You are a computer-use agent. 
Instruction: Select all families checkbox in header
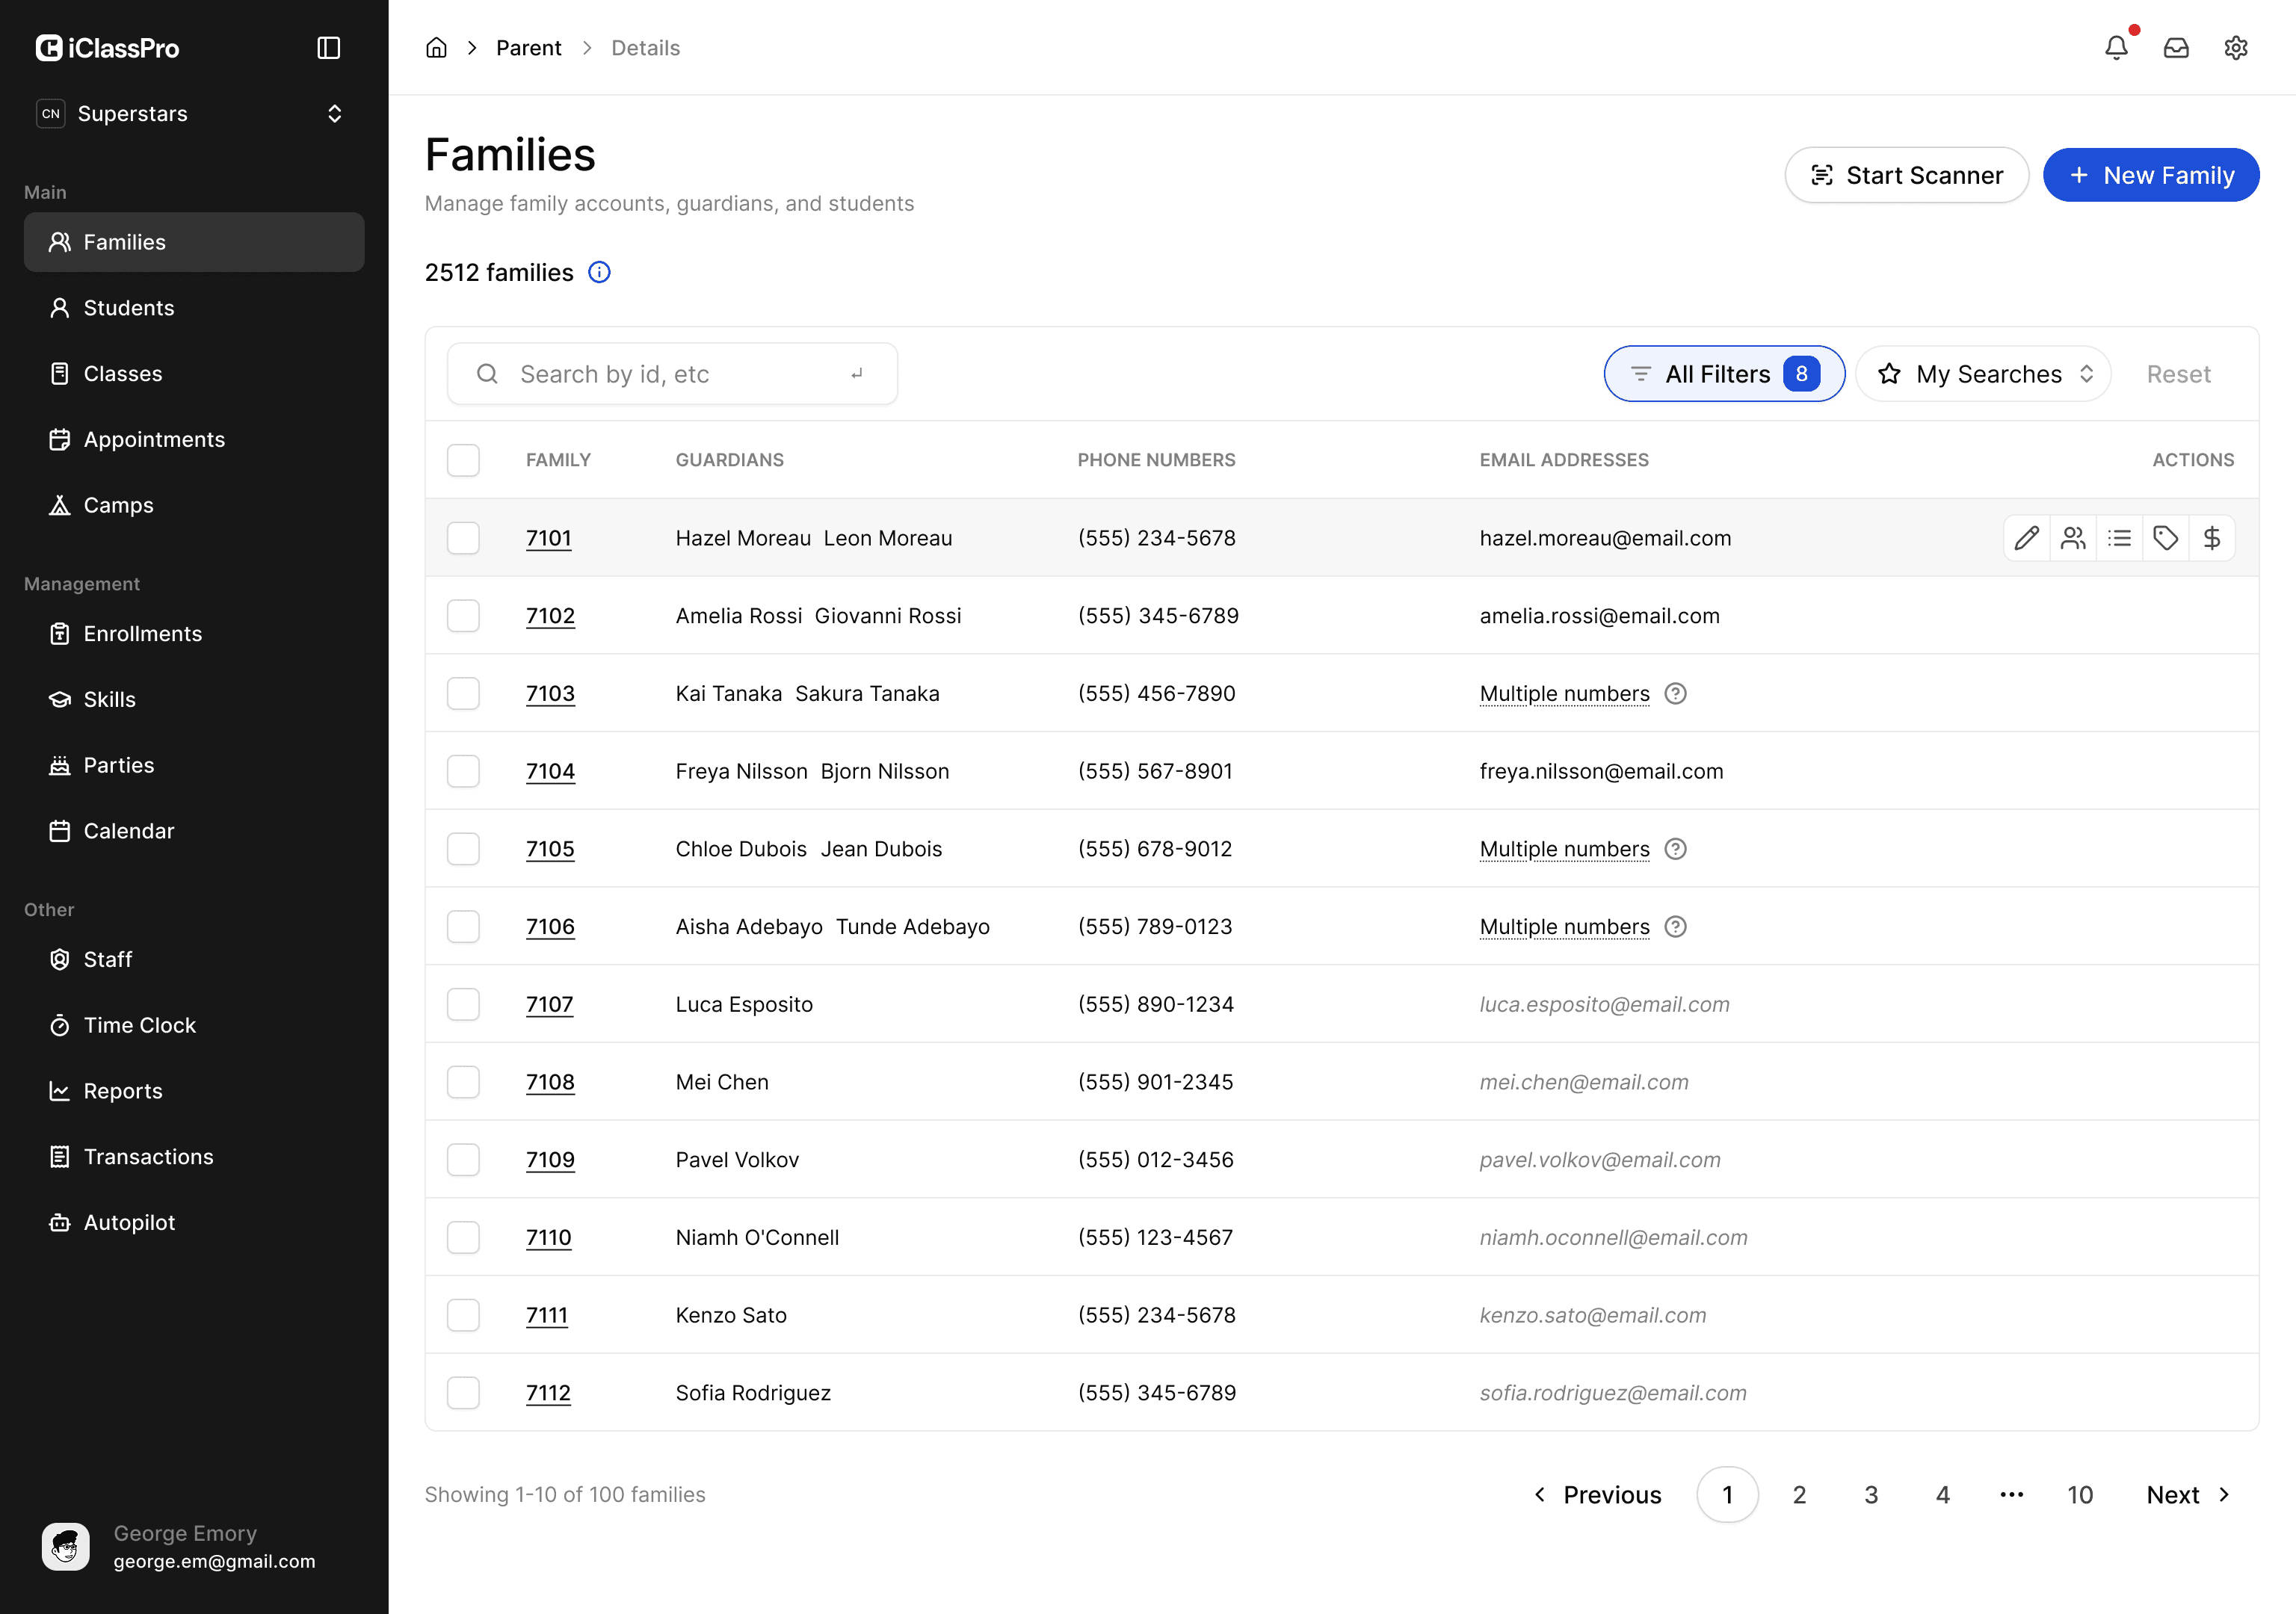click(x=463, y=460)
